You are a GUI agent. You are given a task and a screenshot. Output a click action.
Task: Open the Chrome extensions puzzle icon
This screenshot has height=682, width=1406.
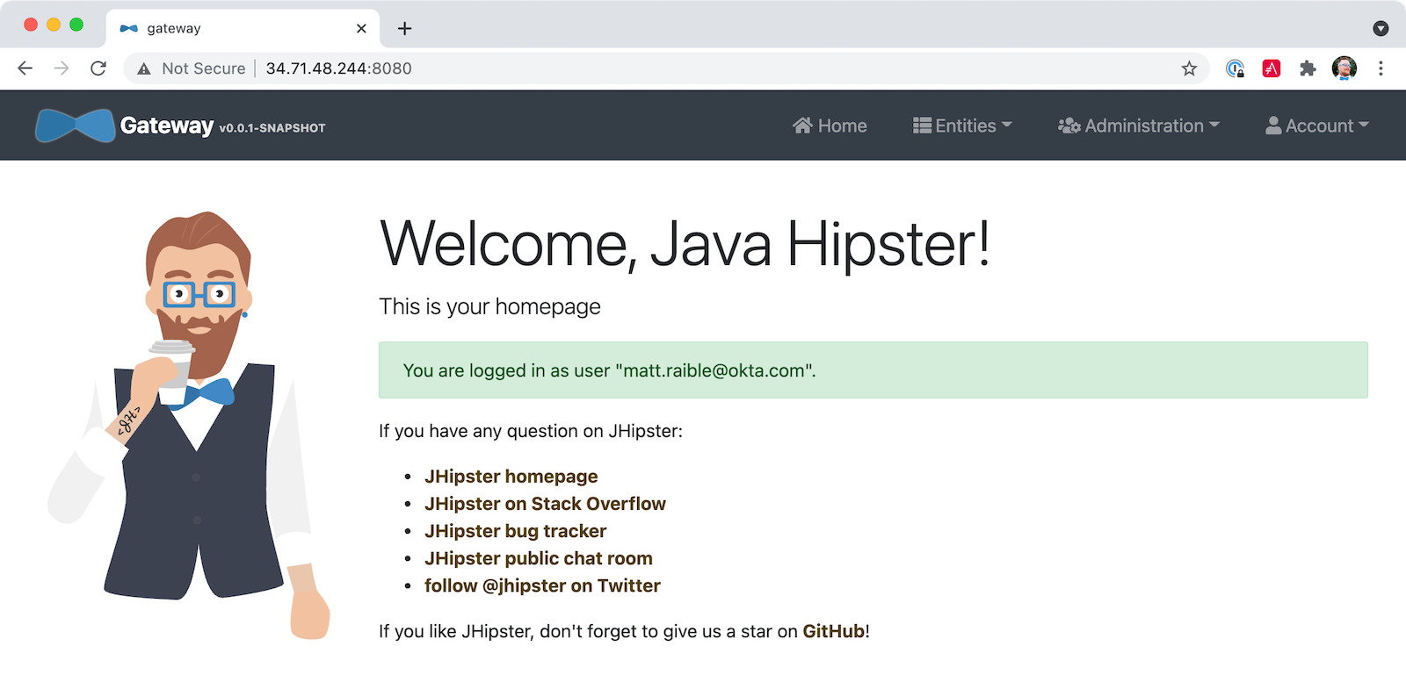click(1308, 68)
